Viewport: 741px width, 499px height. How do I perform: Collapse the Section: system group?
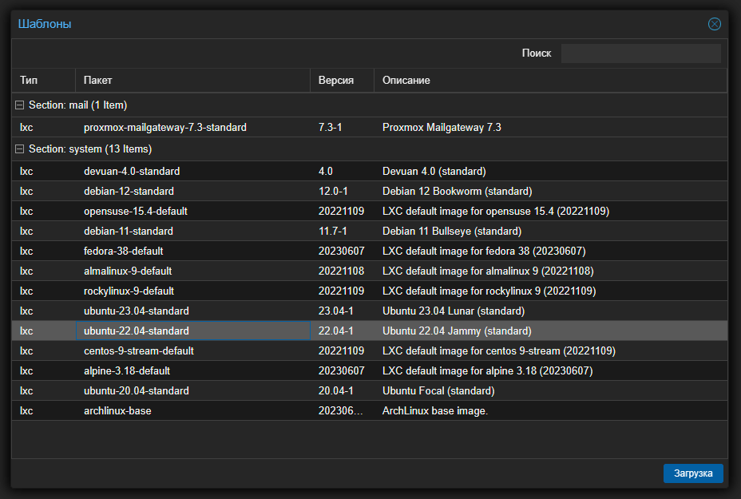[19, 149]
